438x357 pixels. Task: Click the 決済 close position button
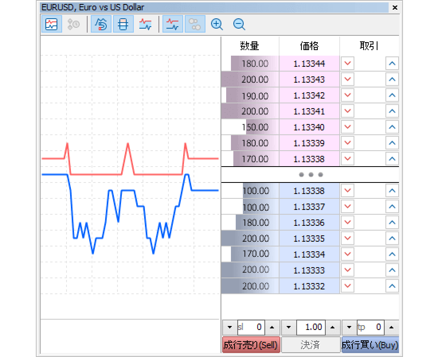311,345
